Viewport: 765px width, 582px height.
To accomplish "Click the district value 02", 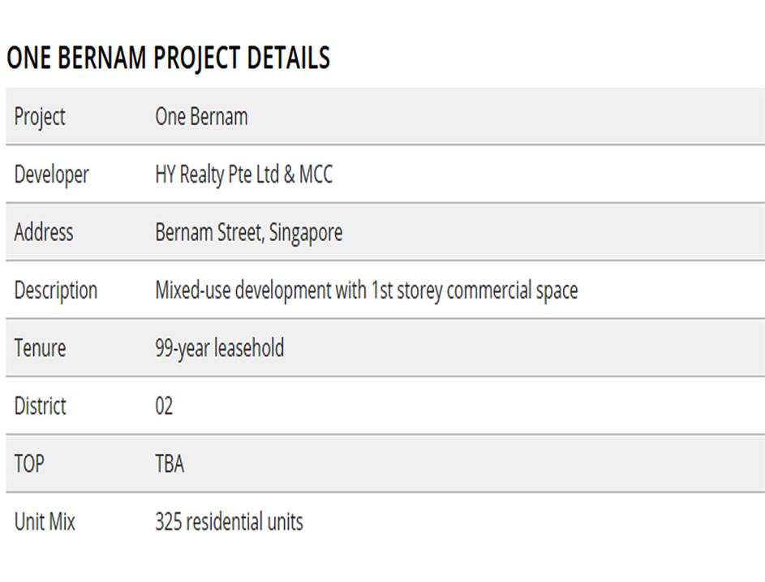I will (164, 406).
